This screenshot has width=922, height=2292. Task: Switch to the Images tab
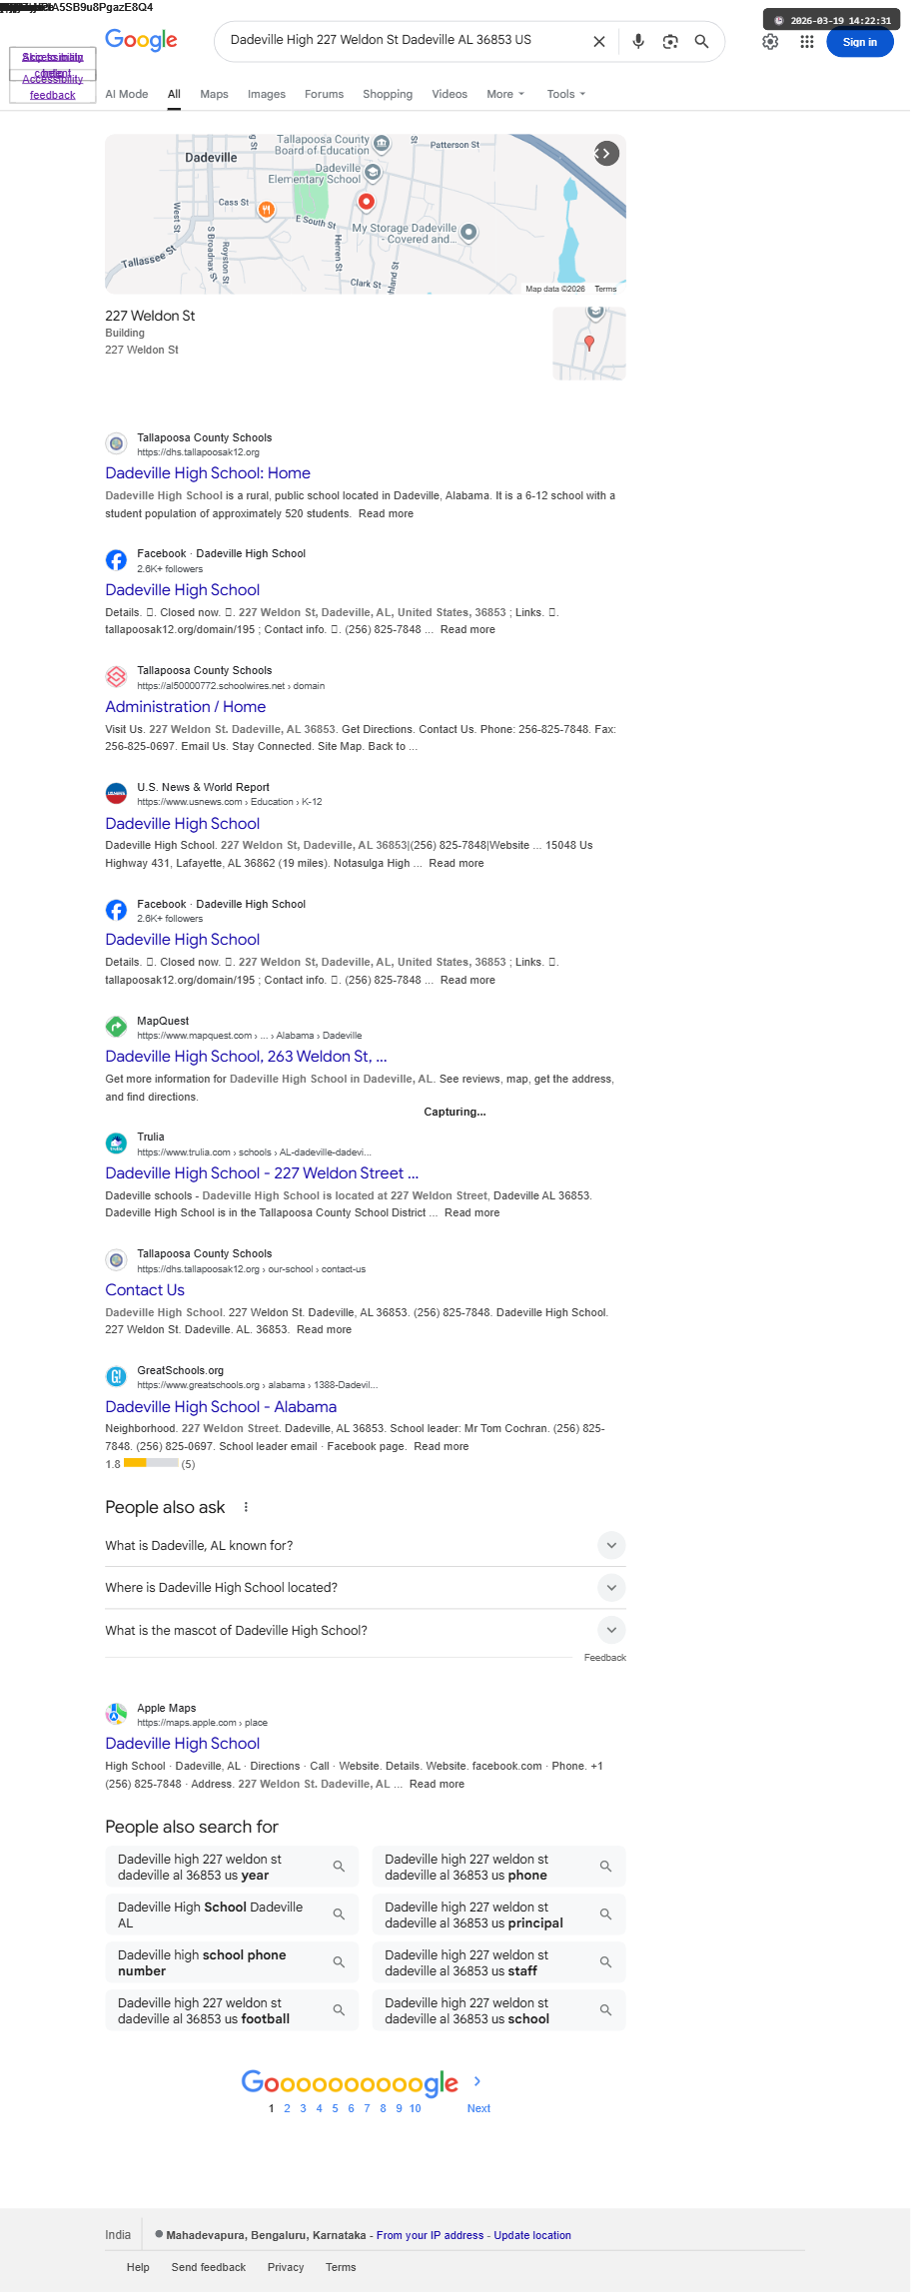pos(267,94)
